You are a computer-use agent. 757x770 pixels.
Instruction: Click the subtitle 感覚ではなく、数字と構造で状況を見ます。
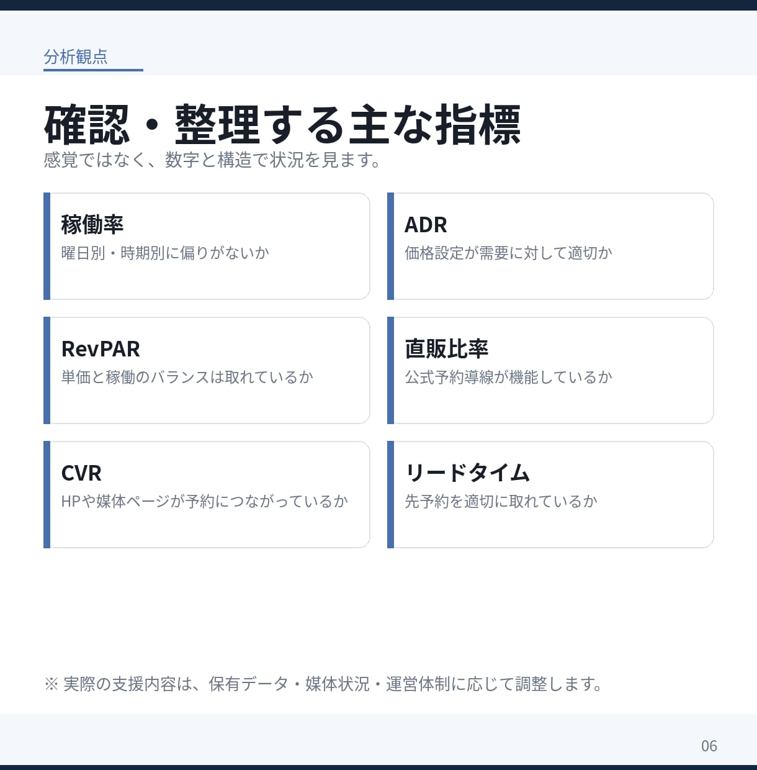(212, 160)
